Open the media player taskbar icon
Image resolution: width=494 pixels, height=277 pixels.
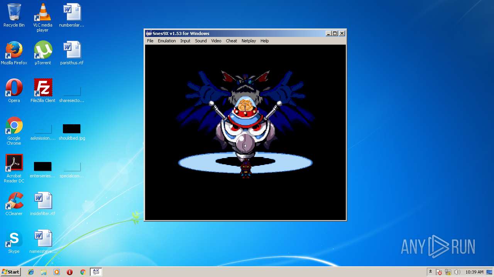(x=57, y=272)
